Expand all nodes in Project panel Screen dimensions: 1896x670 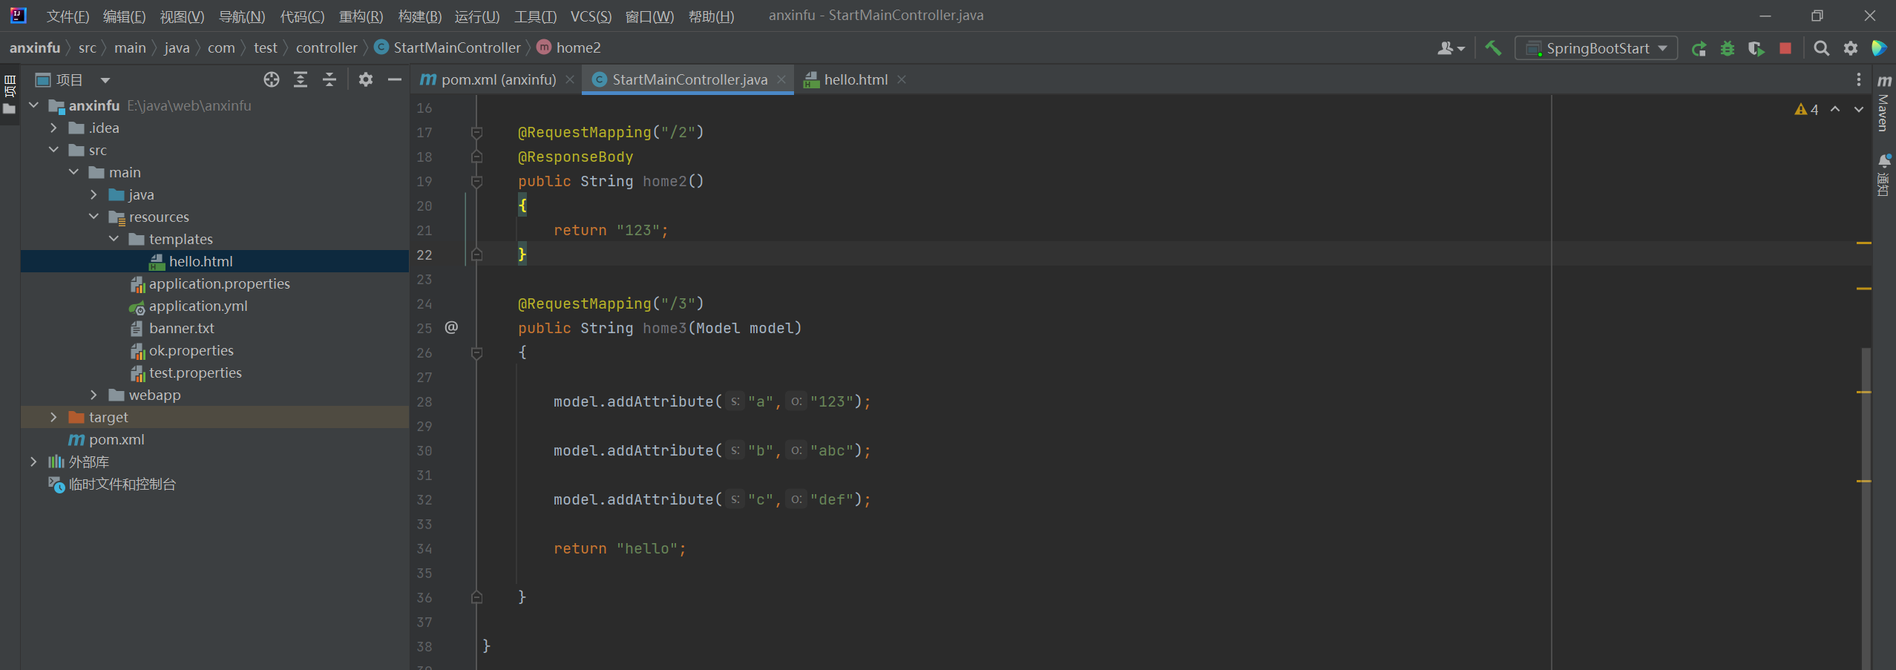pyautogui.click(x=301, y=79)
